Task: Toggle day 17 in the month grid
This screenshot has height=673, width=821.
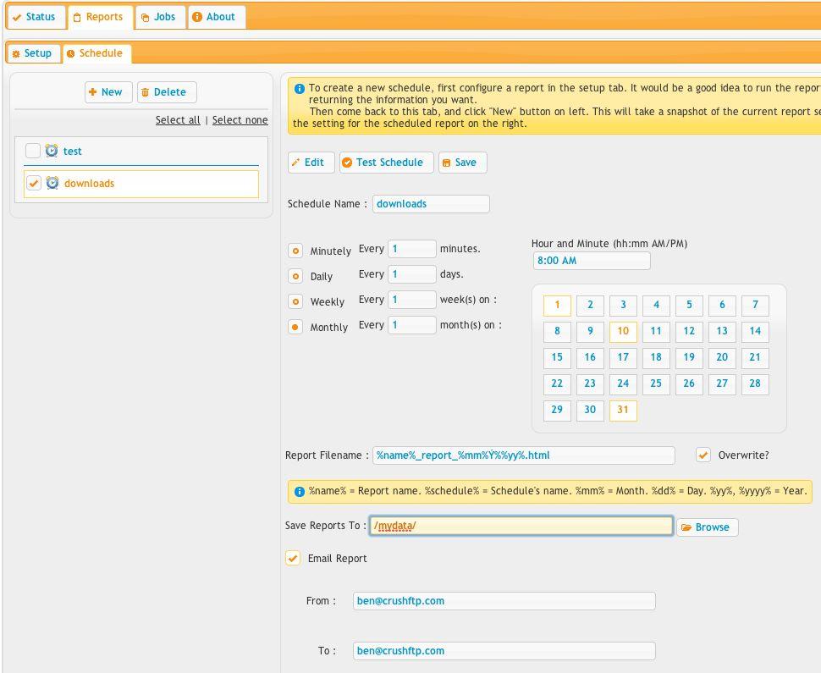Action: pos(623,358)
